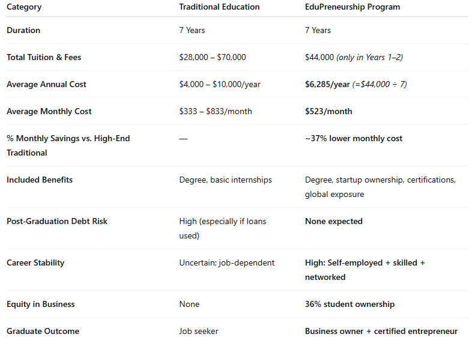Click the $4,000 – $10,000/year cell
475x358 pixels.
220,84
